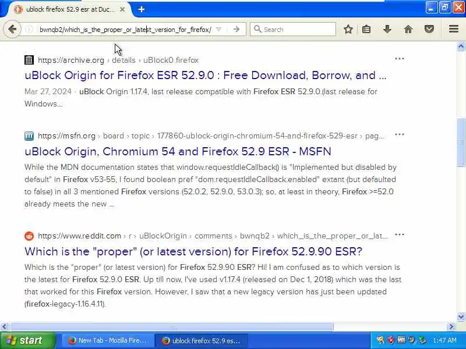Click the URL text in the address bar
The width and height of the screenshot is (466, 349).
pyautogui.click(x=125, y=30)
